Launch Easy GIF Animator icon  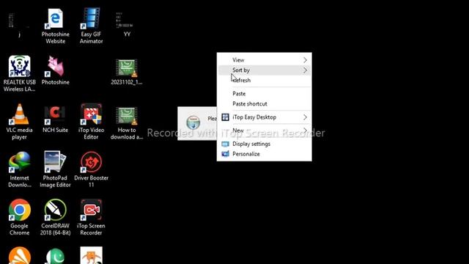(91, 26)
